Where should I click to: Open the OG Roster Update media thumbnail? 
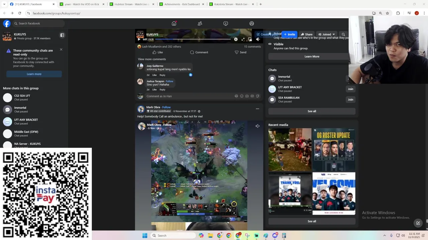coord(334,149)
